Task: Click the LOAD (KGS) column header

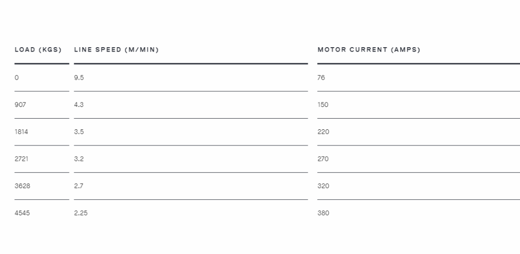Action: click(38, 50)
